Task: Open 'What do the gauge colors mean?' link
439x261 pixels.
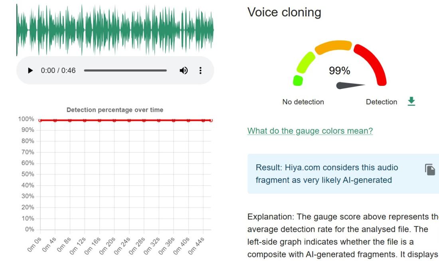Action: click(310, 131)
